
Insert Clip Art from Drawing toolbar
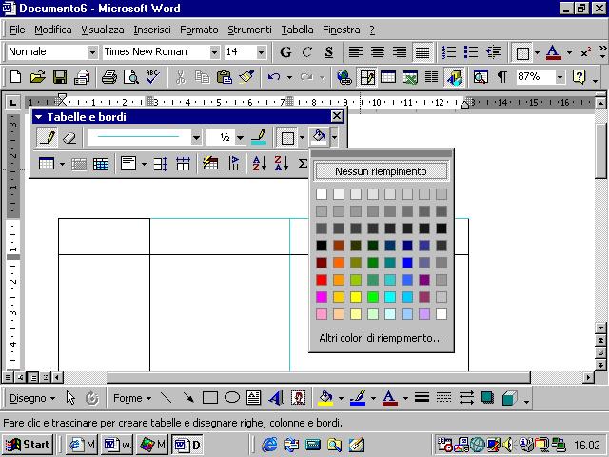coord(298,398)
